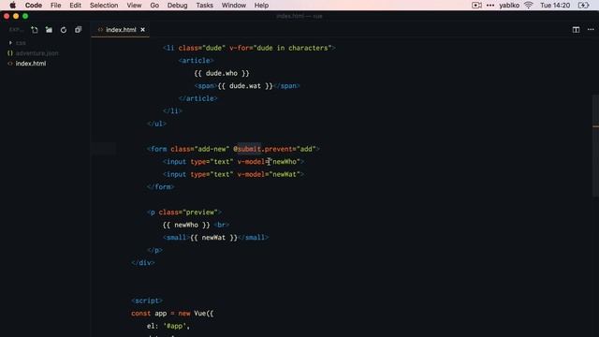Viewport: 599px width, 337px height.
Task: Click the {{ dude.wat }} expression
Action: 245,85
